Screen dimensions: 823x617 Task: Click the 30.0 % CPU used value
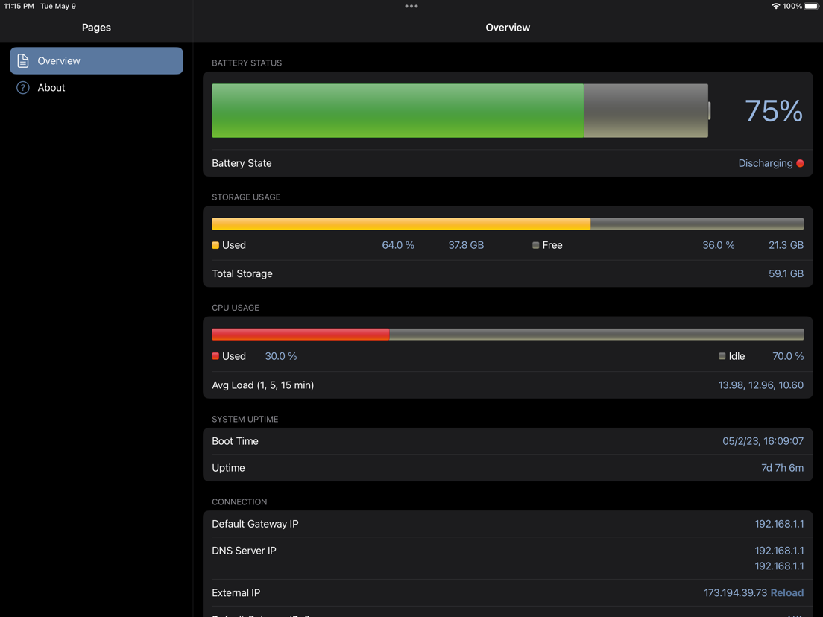tap(281, 356)
